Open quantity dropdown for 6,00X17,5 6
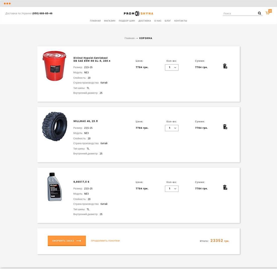 171,189
